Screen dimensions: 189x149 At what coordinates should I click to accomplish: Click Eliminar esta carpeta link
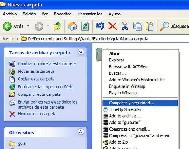[37, 114]
